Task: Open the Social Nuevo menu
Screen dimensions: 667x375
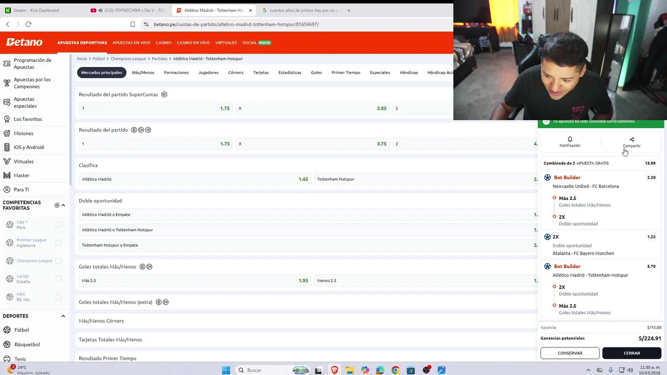Action: pyautogui.click(x=257, y=43)
